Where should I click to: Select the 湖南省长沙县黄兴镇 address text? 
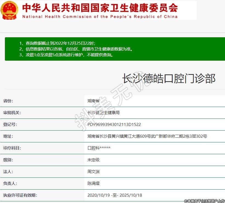147,136
